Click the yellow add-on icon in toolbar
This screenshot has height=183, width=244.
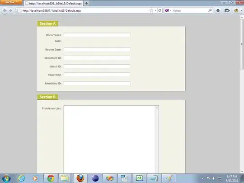tap(236, 10)
